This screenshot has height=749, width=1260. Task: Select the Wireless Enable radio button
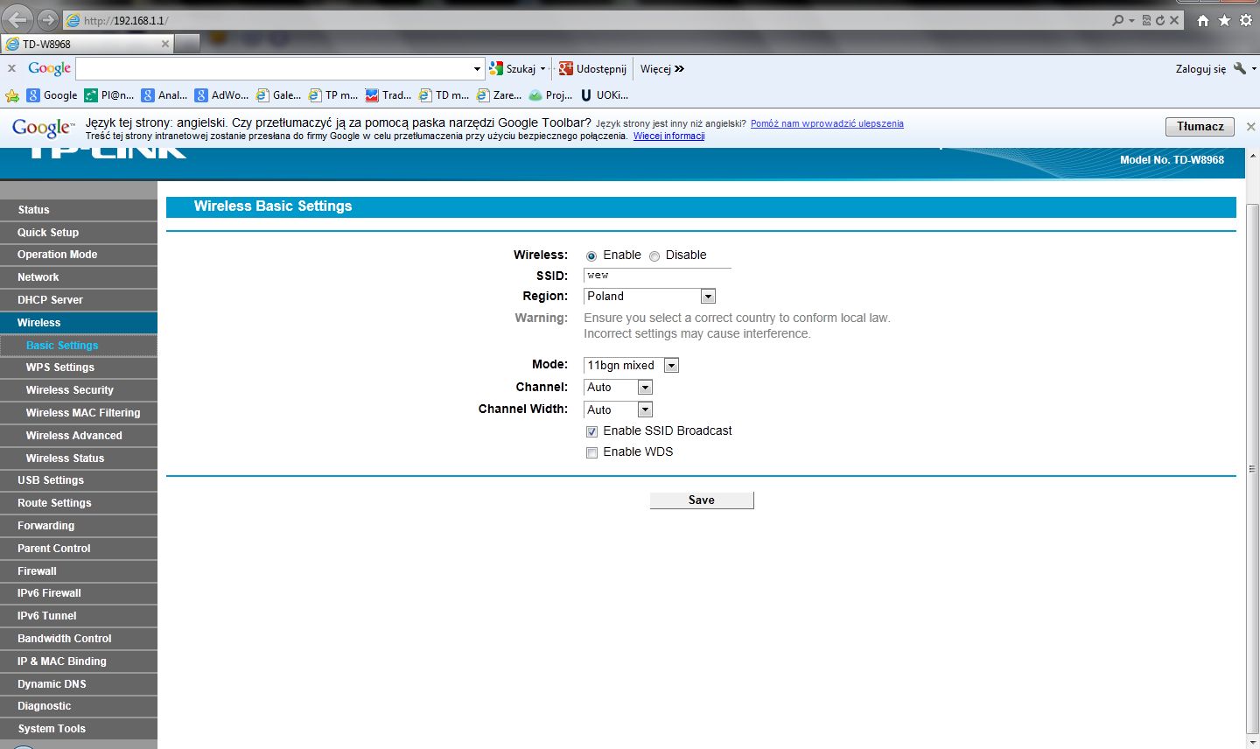tap(591, 255)
